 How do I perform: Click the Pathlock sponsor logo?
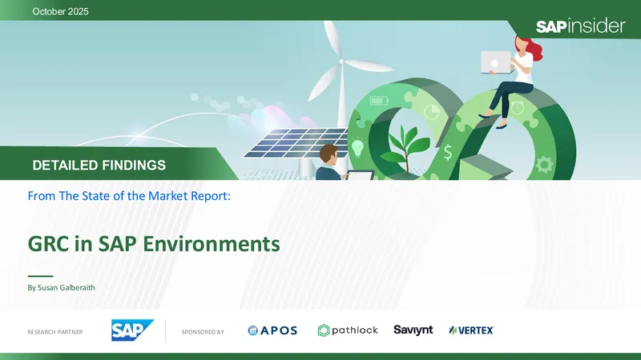[348, 330]
